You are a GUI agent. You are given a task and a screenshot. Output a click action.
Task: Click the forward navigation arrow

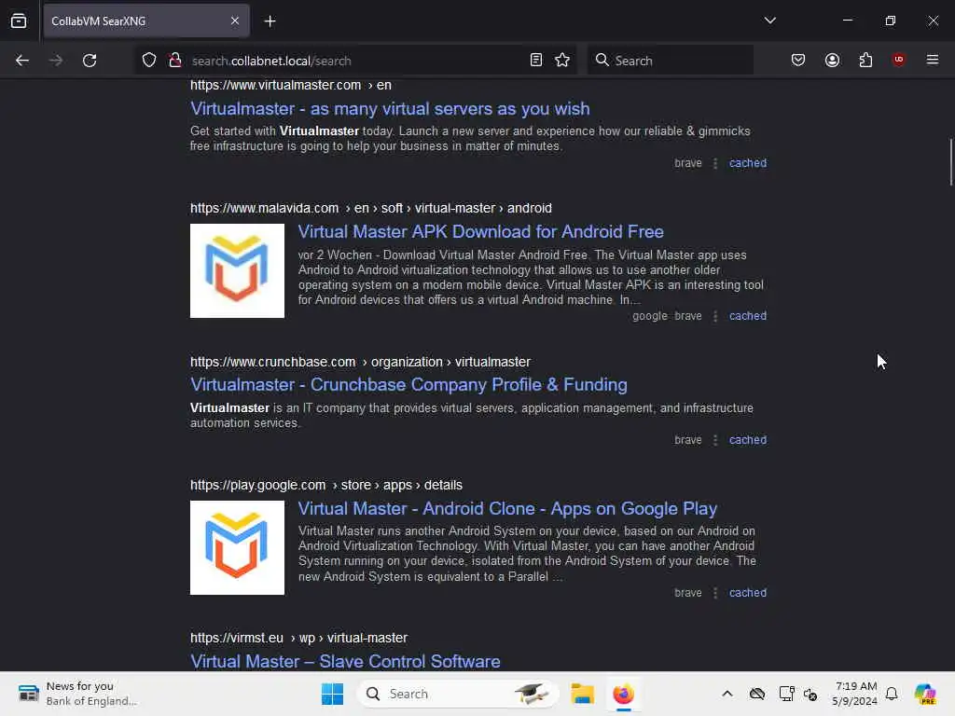click(x=55, y=61)
